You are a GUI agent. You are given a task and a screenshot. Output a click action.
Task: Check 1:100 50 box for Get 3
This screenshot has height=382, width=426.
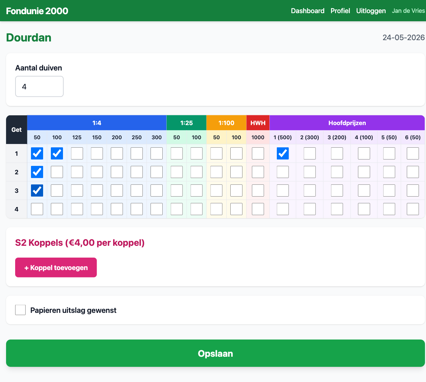point(217,190)
